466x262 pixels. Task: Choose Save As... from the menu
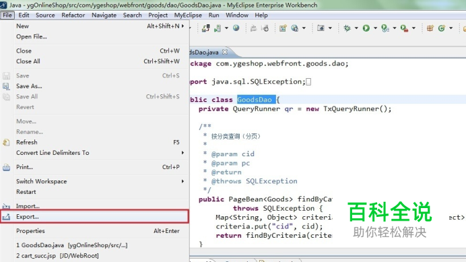pos(94,86)
